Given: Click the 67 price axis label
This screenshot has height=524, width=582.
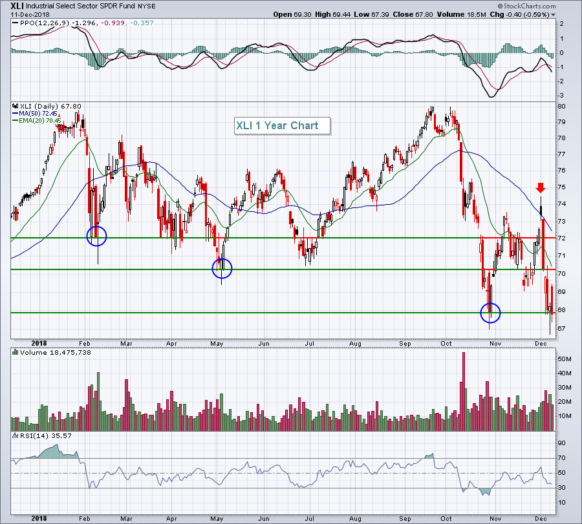Looking at the screenshot, I should point(563,329).
